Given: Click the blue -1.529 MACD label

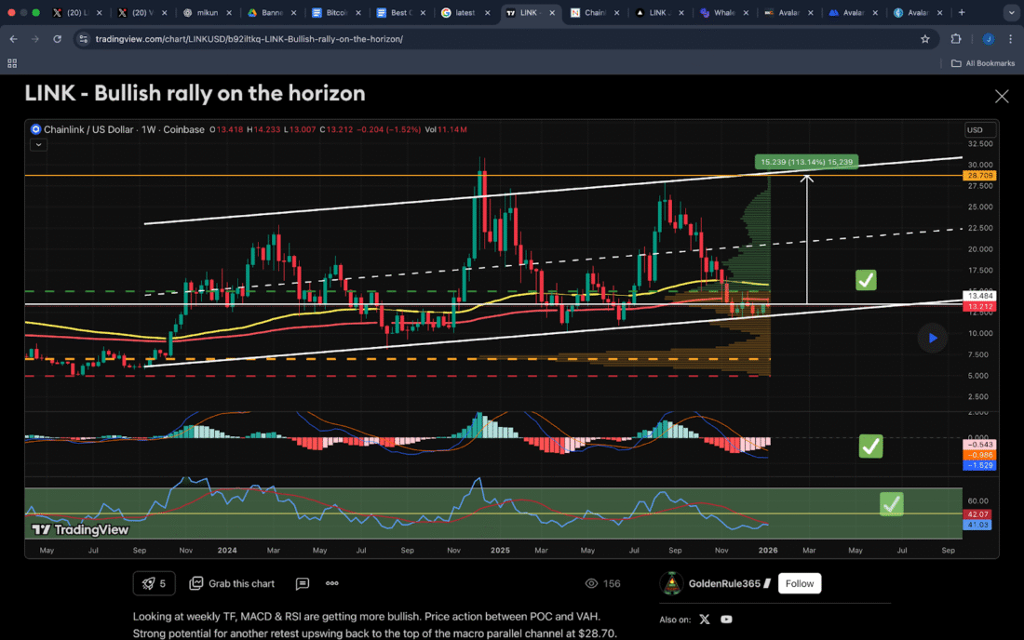Looking at the screenshot, I should [979, 466].
